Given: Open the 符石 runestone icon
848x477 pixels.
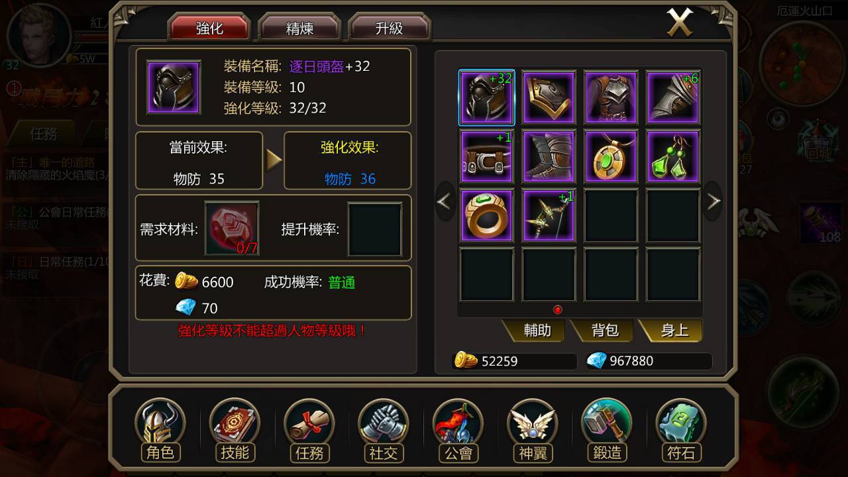Looking at the screenshot, I should coord(682,431).
